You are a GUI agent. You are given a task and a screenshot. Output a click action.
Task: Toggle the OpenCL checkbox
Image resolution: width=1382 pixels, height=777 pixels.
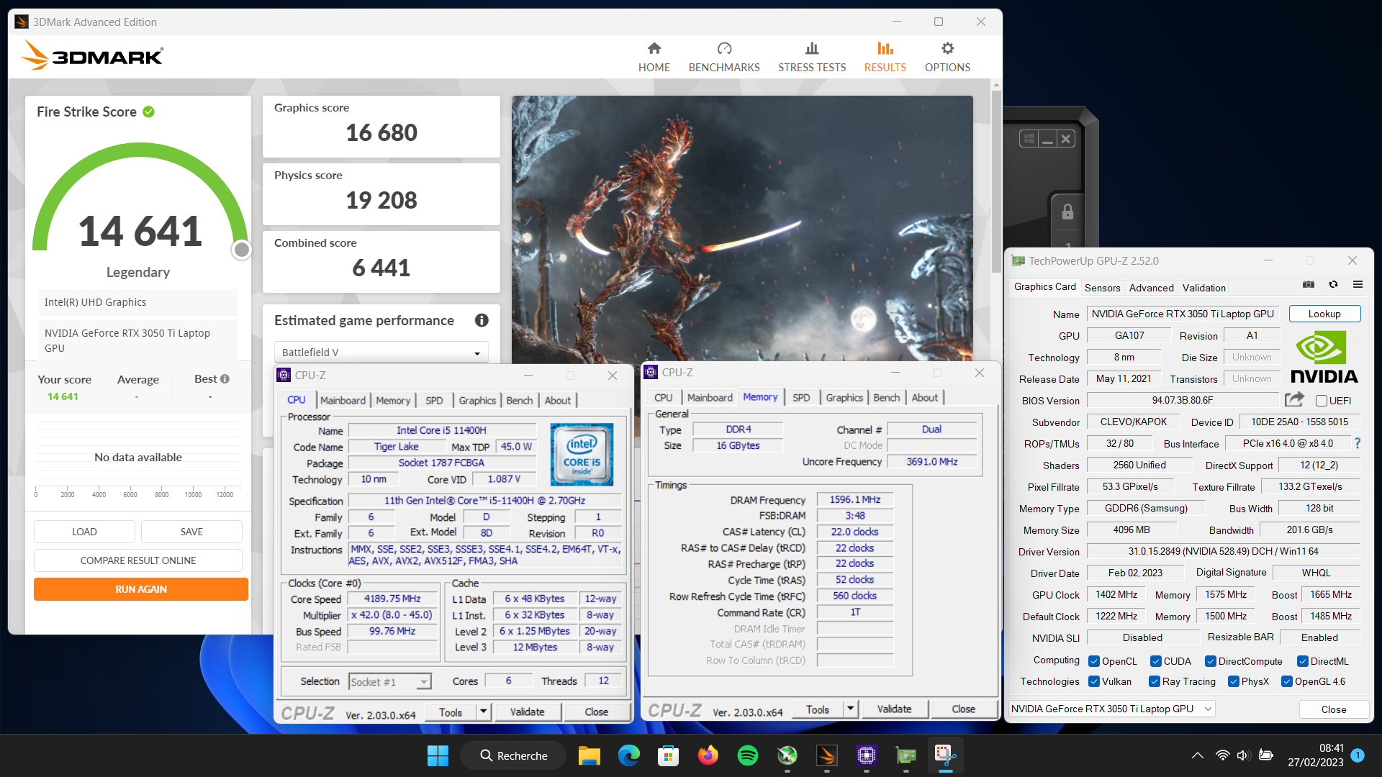point(1094,661)
